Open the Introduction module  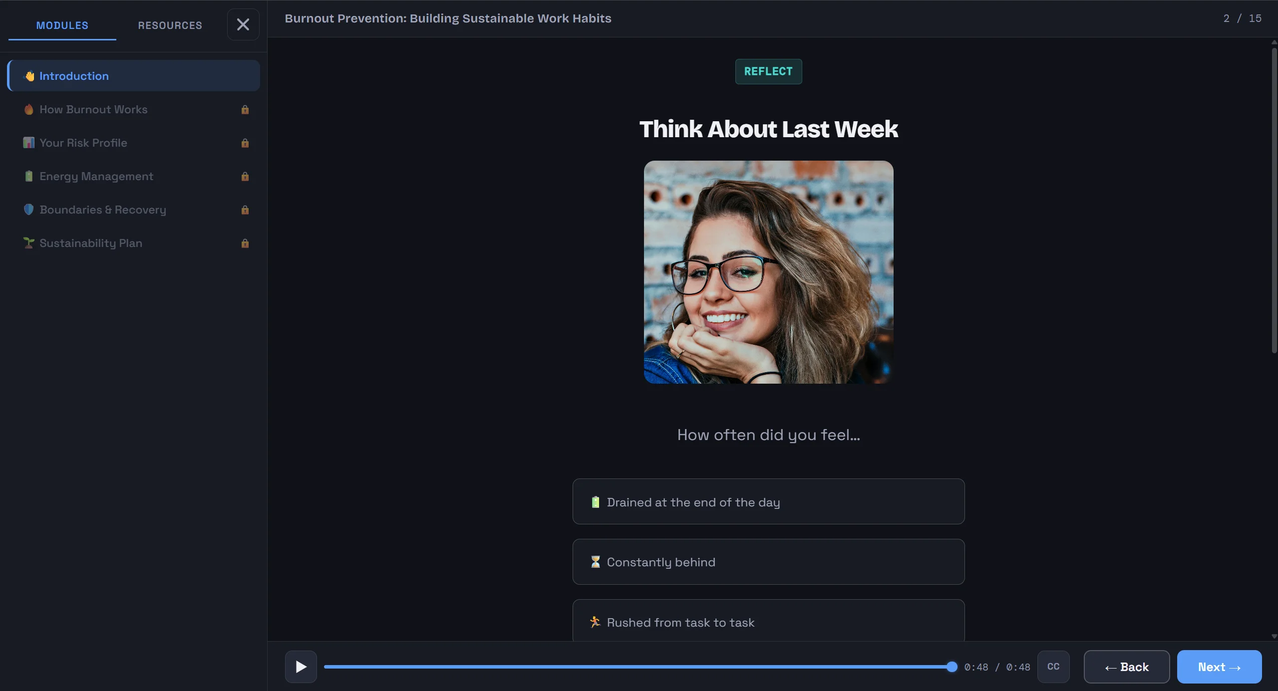[x=134, y=76]
